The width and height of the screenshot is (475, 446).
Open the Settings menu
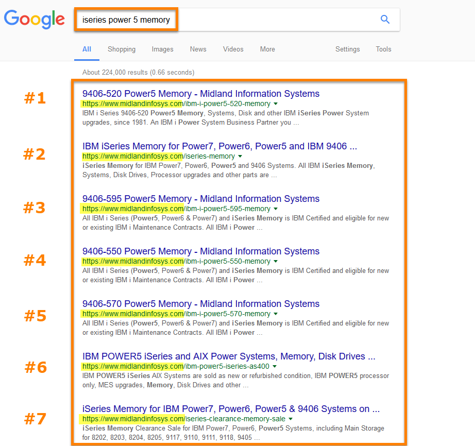pos(347,49)
